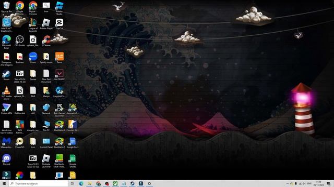This screenshot has height=187, width=334.
Task: Open the taskbar clock and date
Action: click(x=319, y=183)
